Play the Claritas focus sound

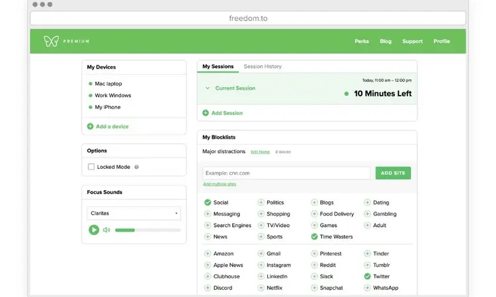[94, 230]
